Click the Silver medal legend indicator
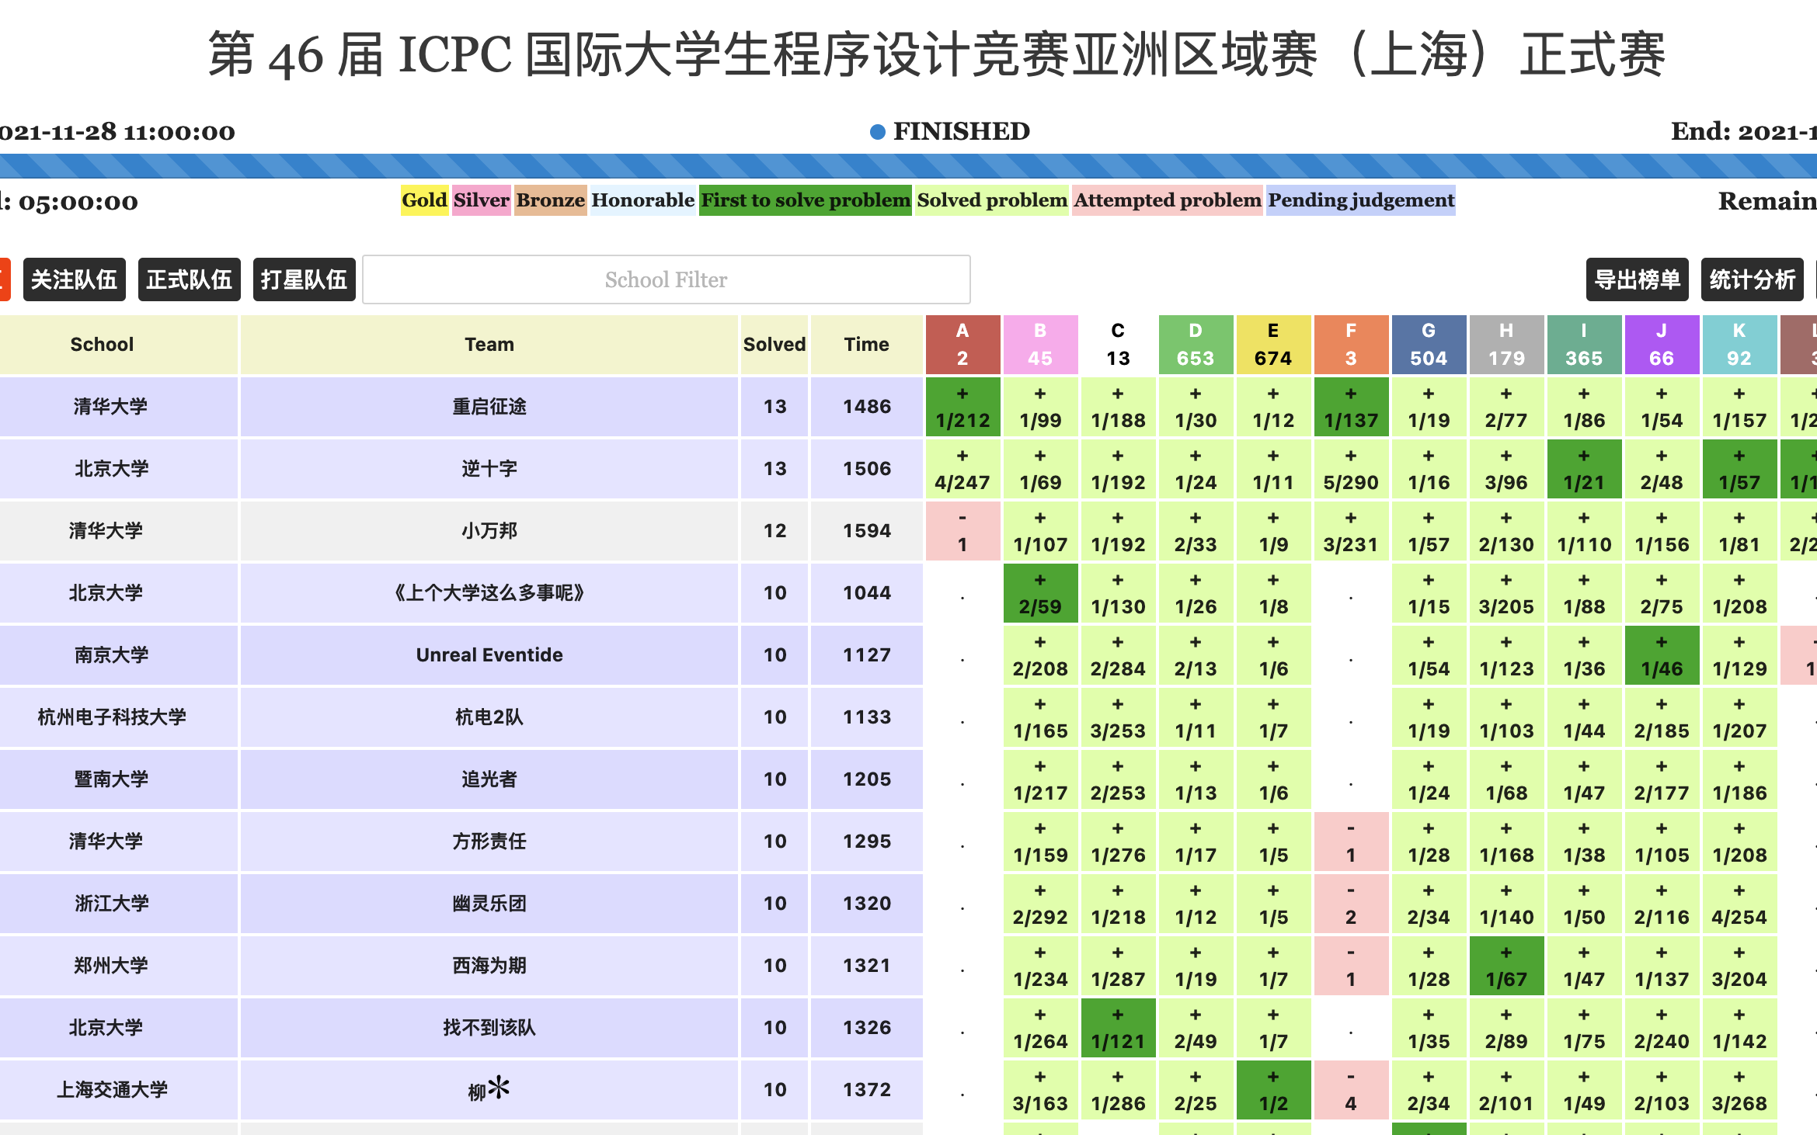The width and height of the screenshot is (1817, 1135). (480, 199)
